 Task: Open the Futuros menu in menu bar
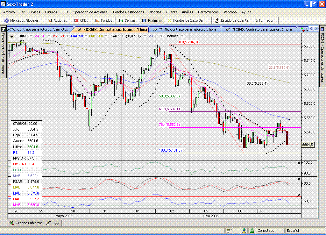[51, 12]
